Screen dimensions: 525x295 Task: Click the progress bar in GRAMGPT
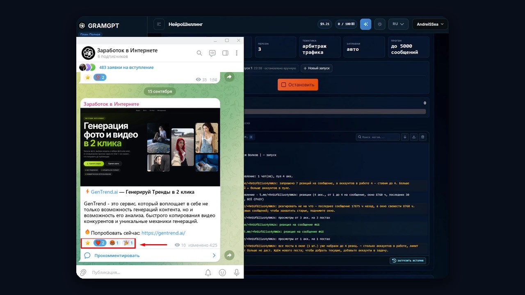(x=335, y=111)
